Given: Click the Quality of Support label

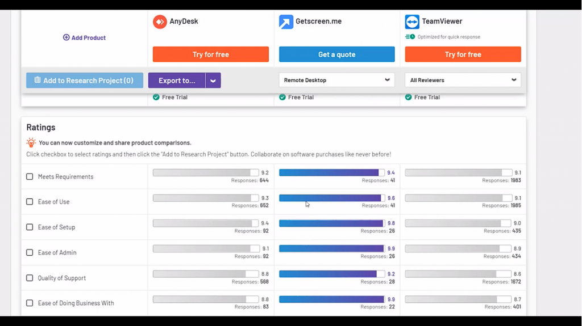Looking at the screenshot, I should pos(61,278).
